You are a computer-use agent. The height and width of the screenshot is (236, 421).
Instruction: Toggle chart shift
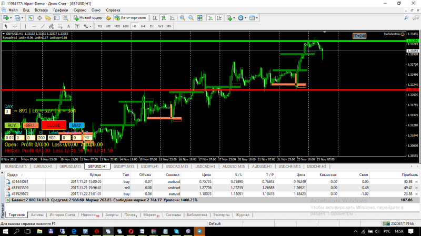[219, 18]
